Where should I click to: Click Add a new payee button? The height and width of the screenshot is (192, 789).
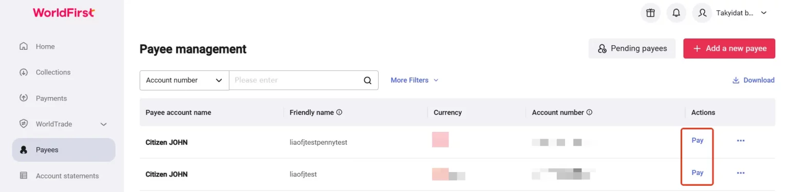729,48
